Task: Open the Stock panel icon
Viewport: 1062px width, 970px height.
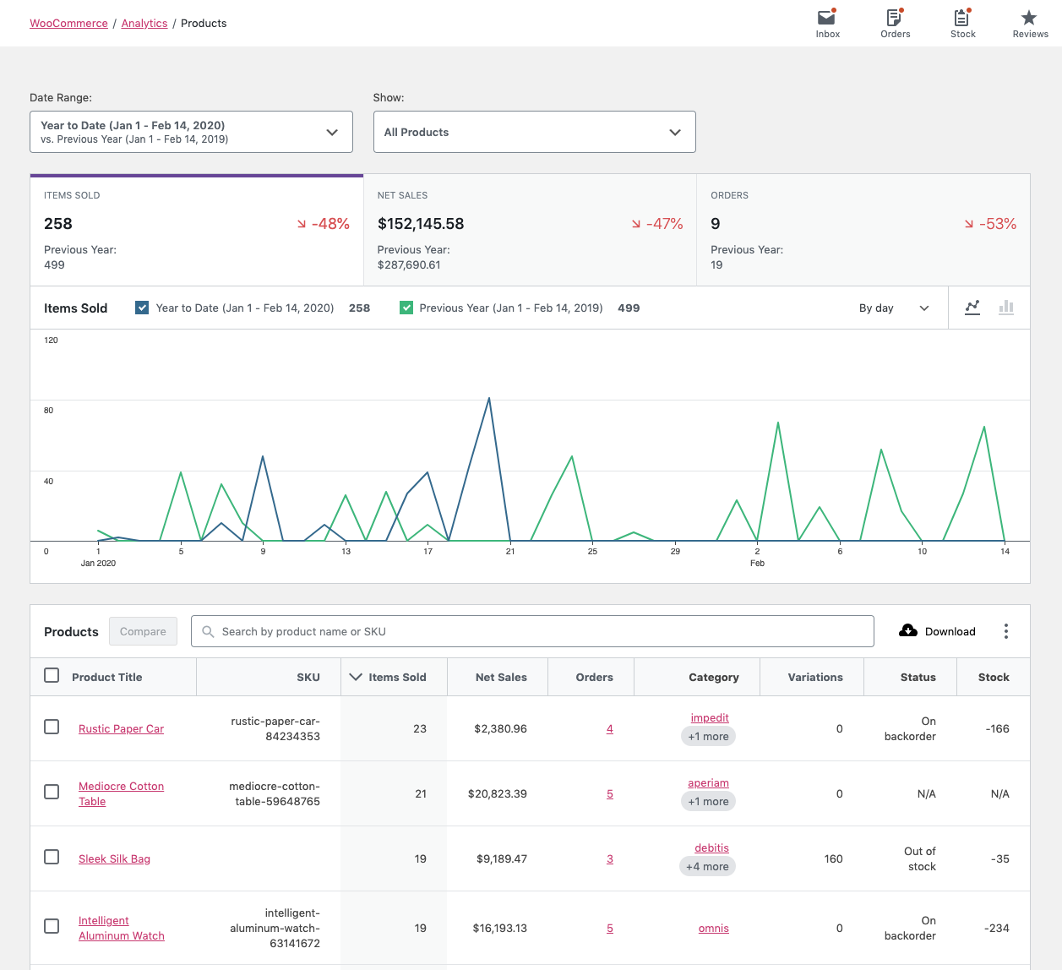Action: click(x=962, y=18)
